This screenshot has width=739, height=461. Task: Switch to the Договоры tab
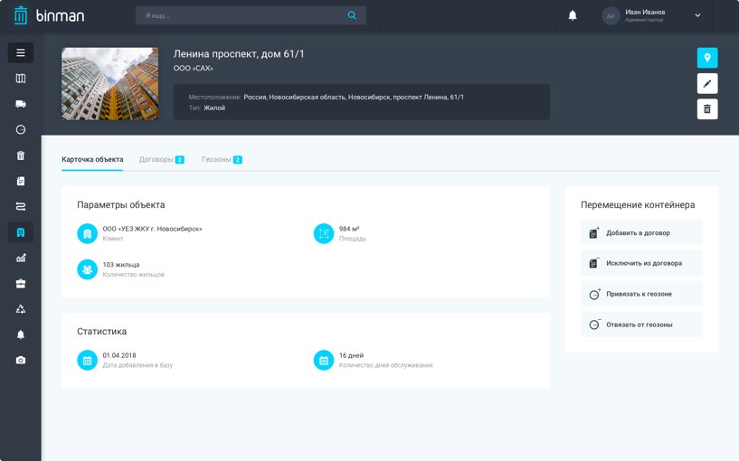156,159
